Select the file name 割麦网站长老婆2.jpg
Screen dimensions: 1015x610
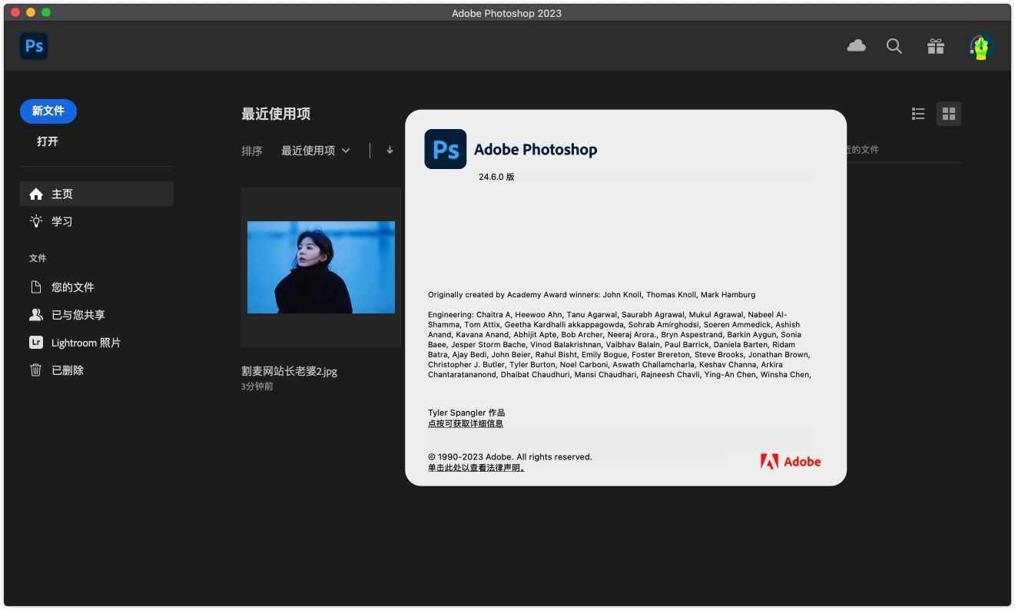[290, 372]
